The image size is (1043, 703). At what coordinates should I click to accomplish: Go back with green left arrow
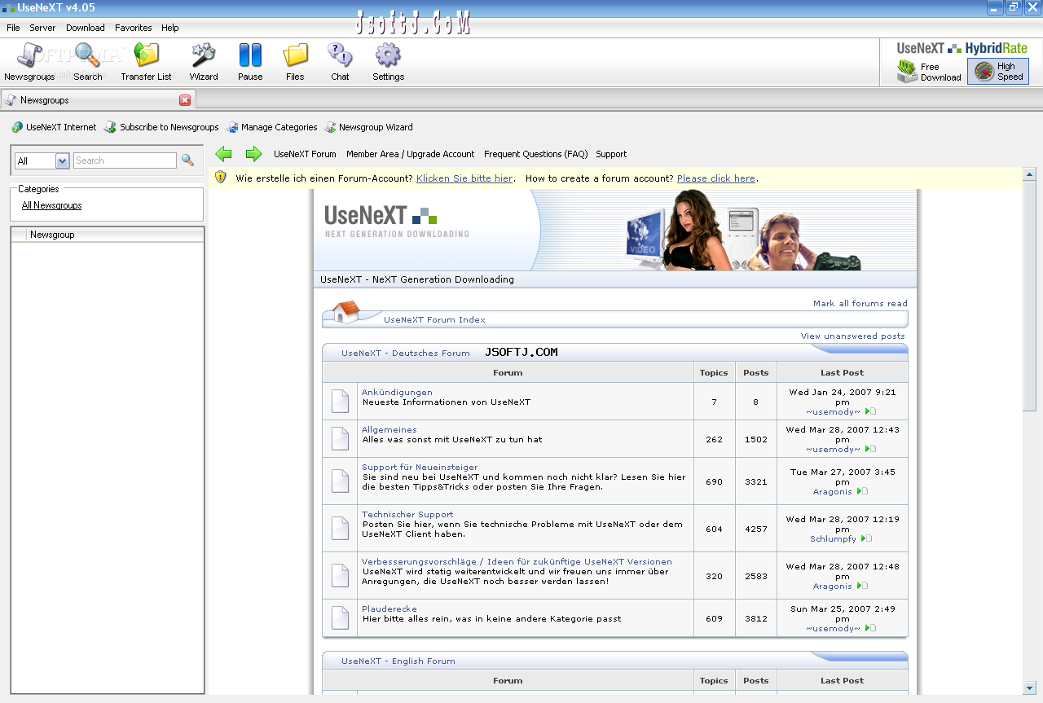coord(223,154)
